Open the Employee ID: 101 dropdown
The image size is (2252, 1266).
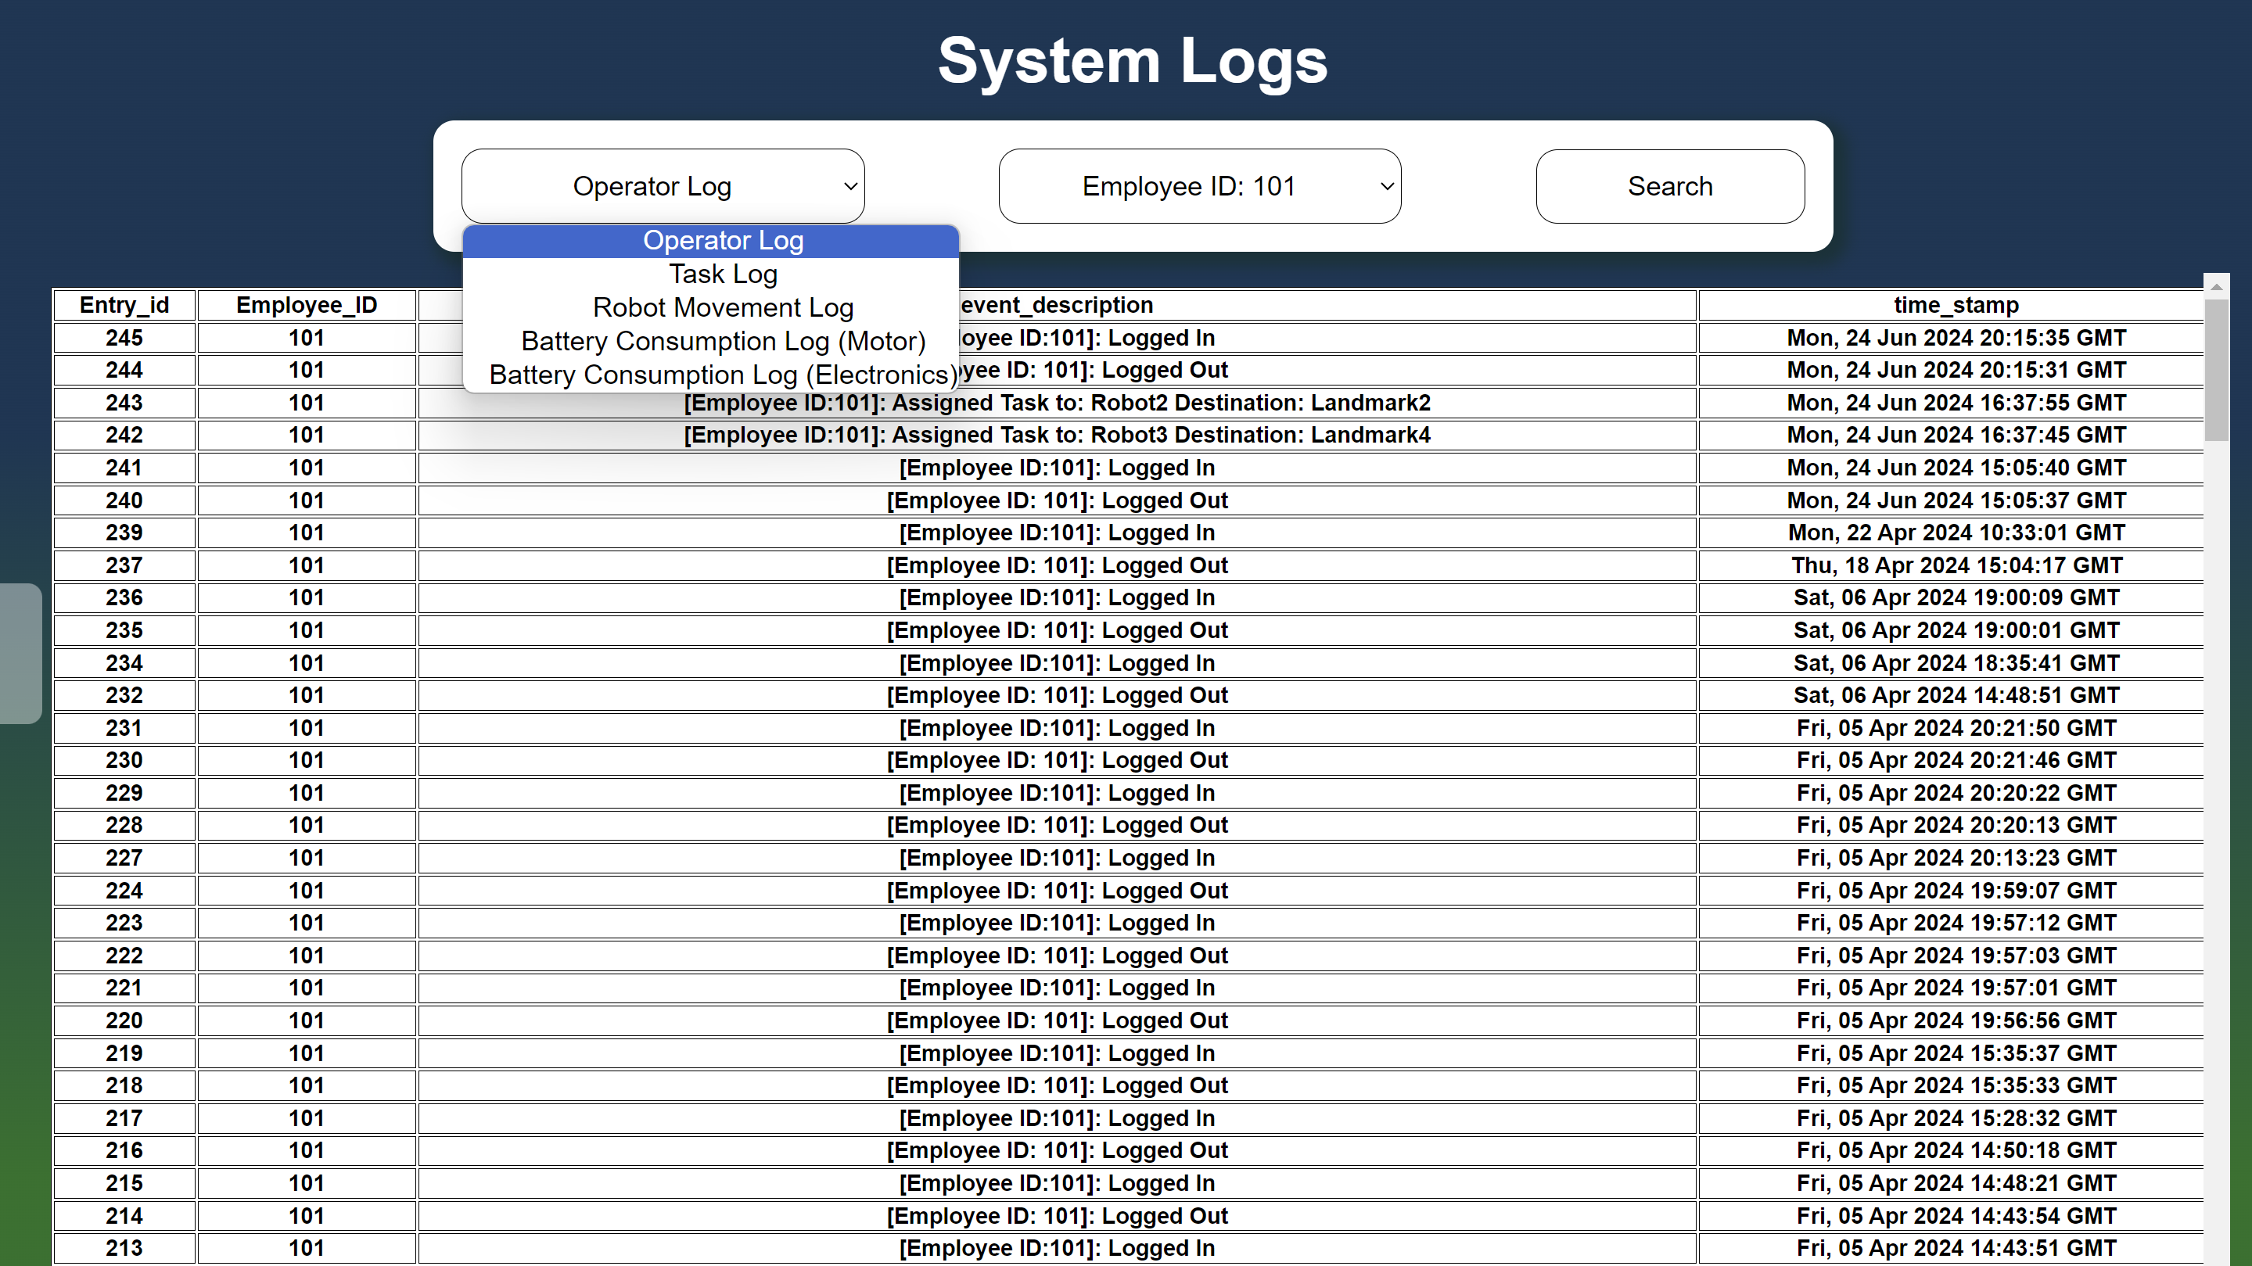click(1199, 186)
